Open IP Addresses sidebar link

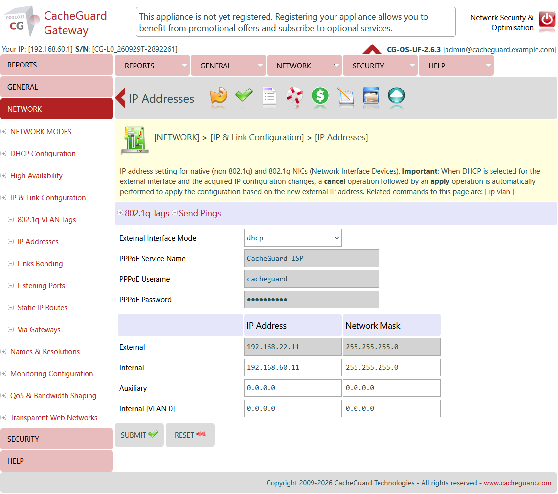tap(38, 242)
